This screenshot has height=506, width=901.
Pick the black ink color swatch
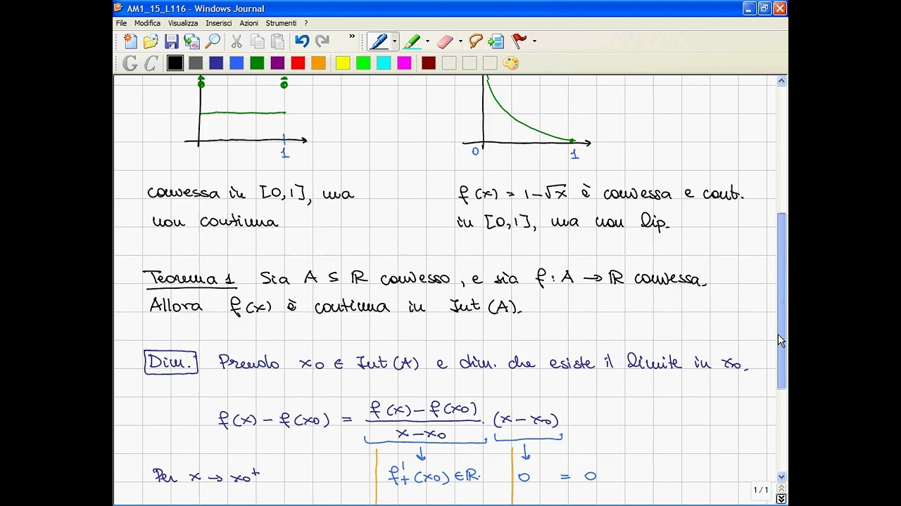(x=175, y=63)
